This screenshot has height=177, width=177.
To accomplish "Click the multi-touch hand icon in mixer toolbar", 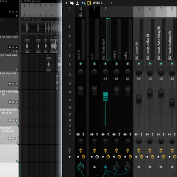I will 71,3.
